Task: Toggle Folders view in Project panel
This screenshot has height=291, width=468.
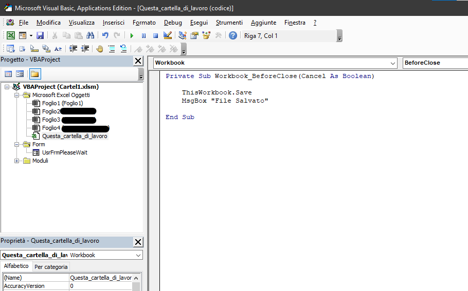Action: click(x=35, y=74)
